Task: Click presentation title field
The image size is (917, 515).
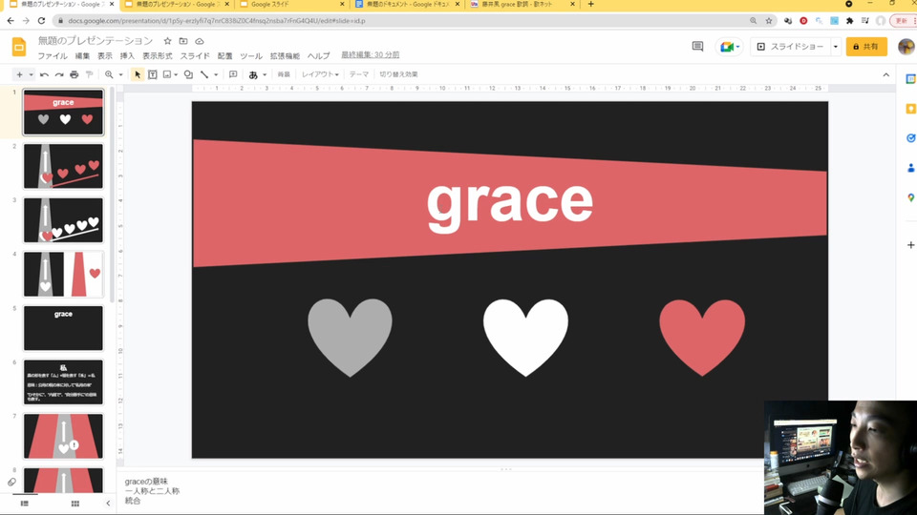Action: [x=96, y=41]
